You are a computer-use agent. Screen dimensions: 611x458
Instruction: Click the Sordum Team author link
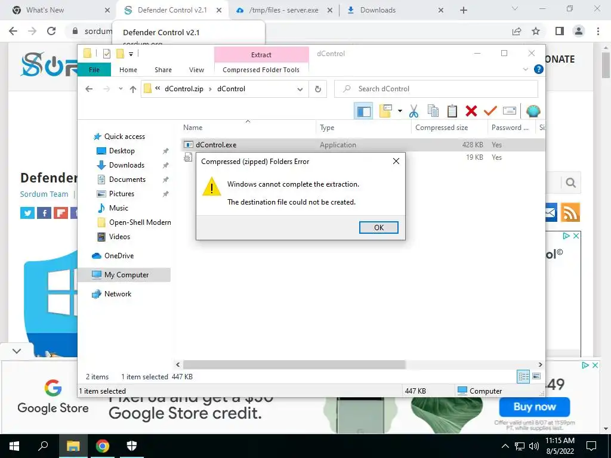click(44, 194)
